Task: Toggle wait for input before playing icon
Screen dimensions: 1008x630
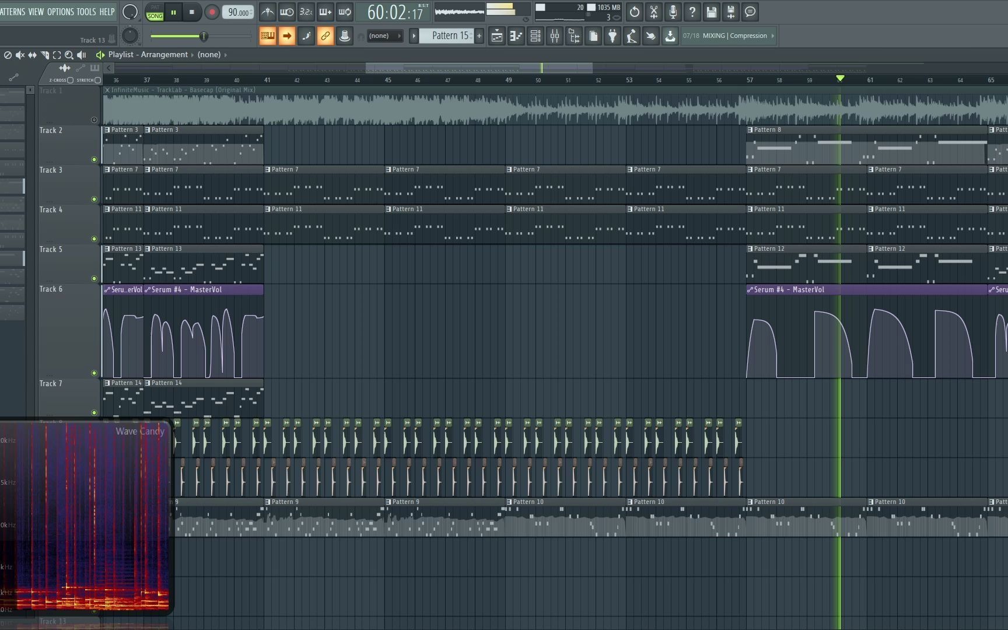Action: (x=286, y=12)
